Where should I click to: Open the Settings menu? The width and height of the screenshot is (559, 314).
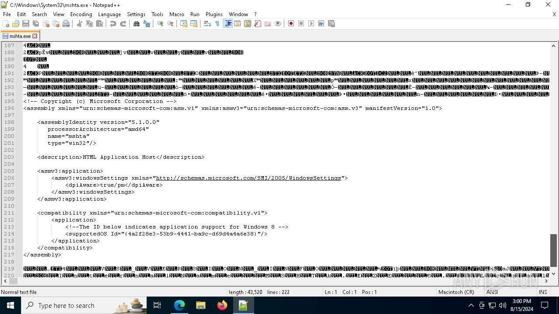coord(136,14)
